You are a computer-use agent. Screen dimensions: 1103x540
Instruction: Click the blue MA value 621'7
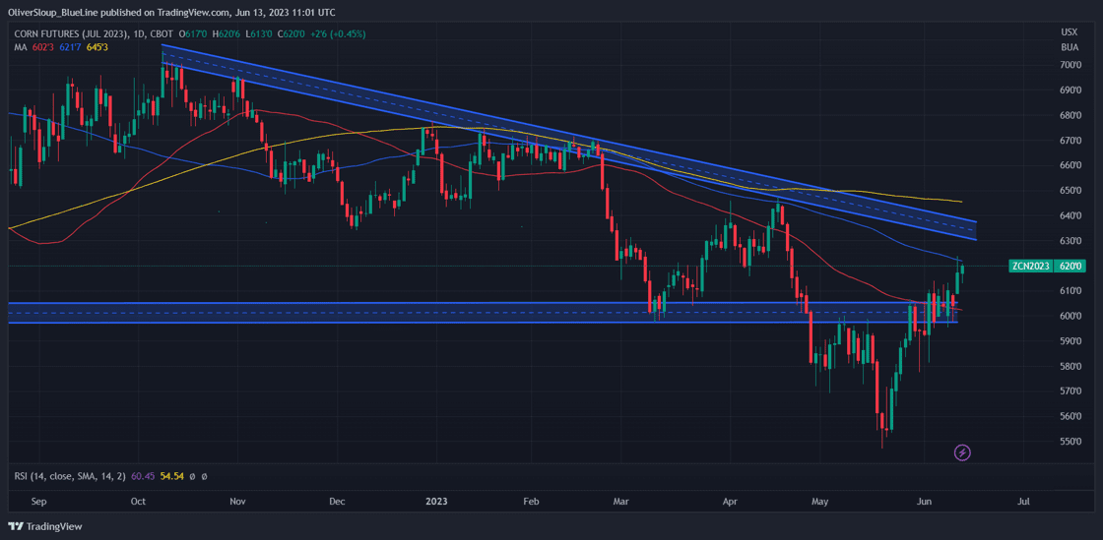pos(70,47)
